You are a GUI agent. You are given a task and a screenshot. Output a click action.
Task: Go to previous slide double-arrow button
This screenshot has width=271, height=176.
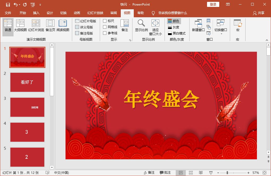(268, 157)
